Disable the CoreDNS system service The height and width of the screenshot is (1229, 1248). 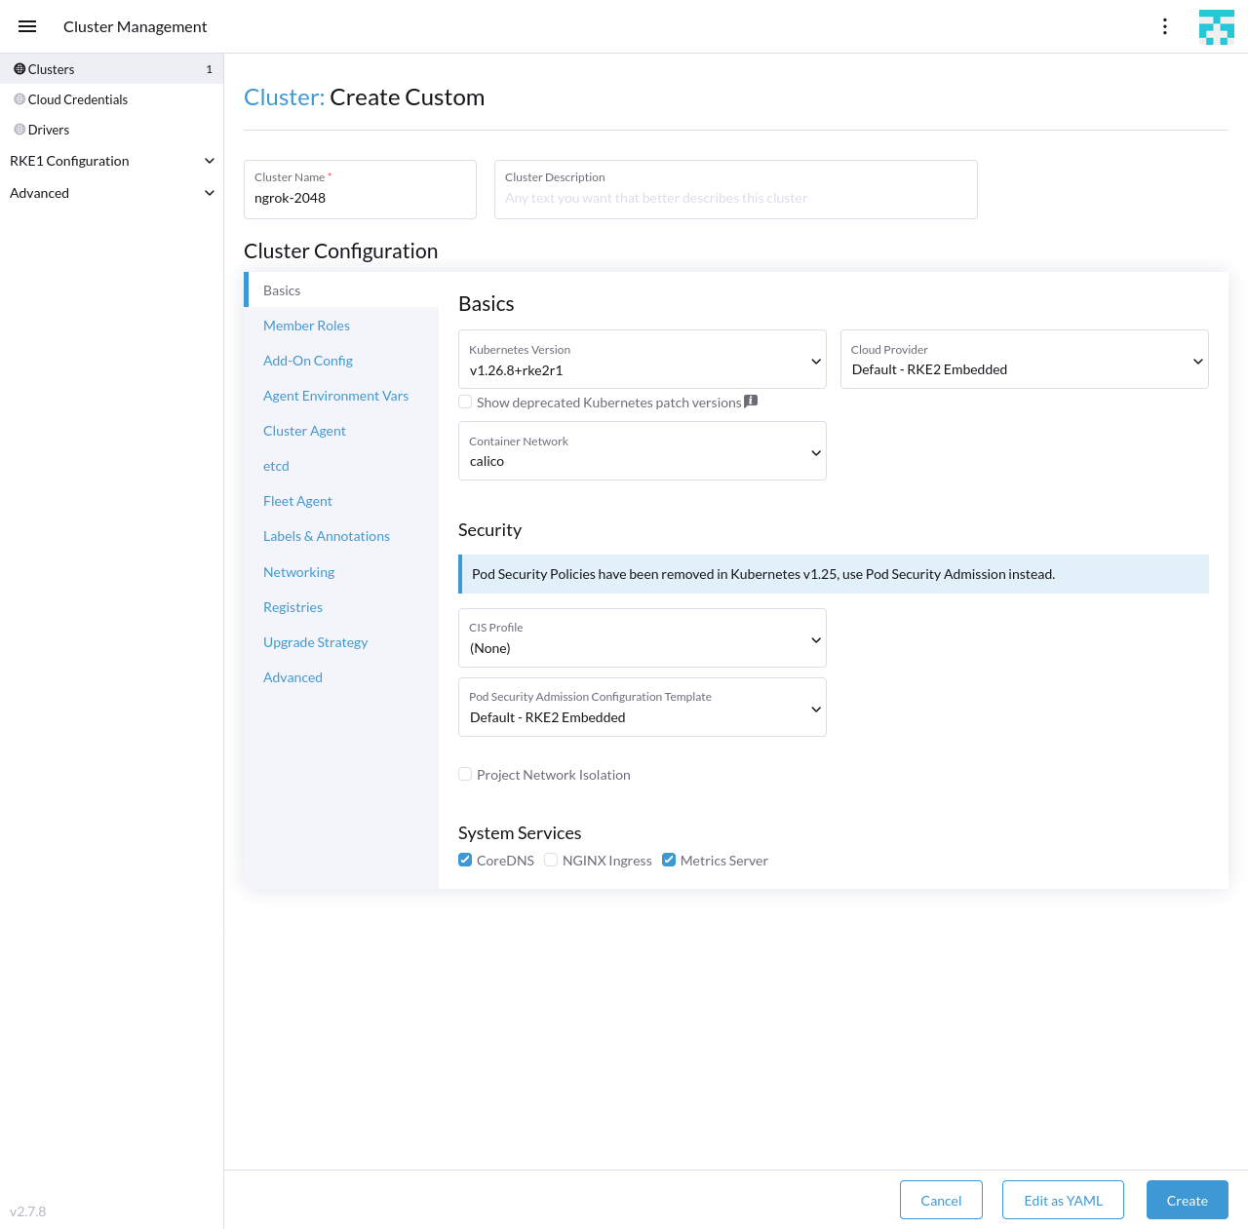pos(465,860)
